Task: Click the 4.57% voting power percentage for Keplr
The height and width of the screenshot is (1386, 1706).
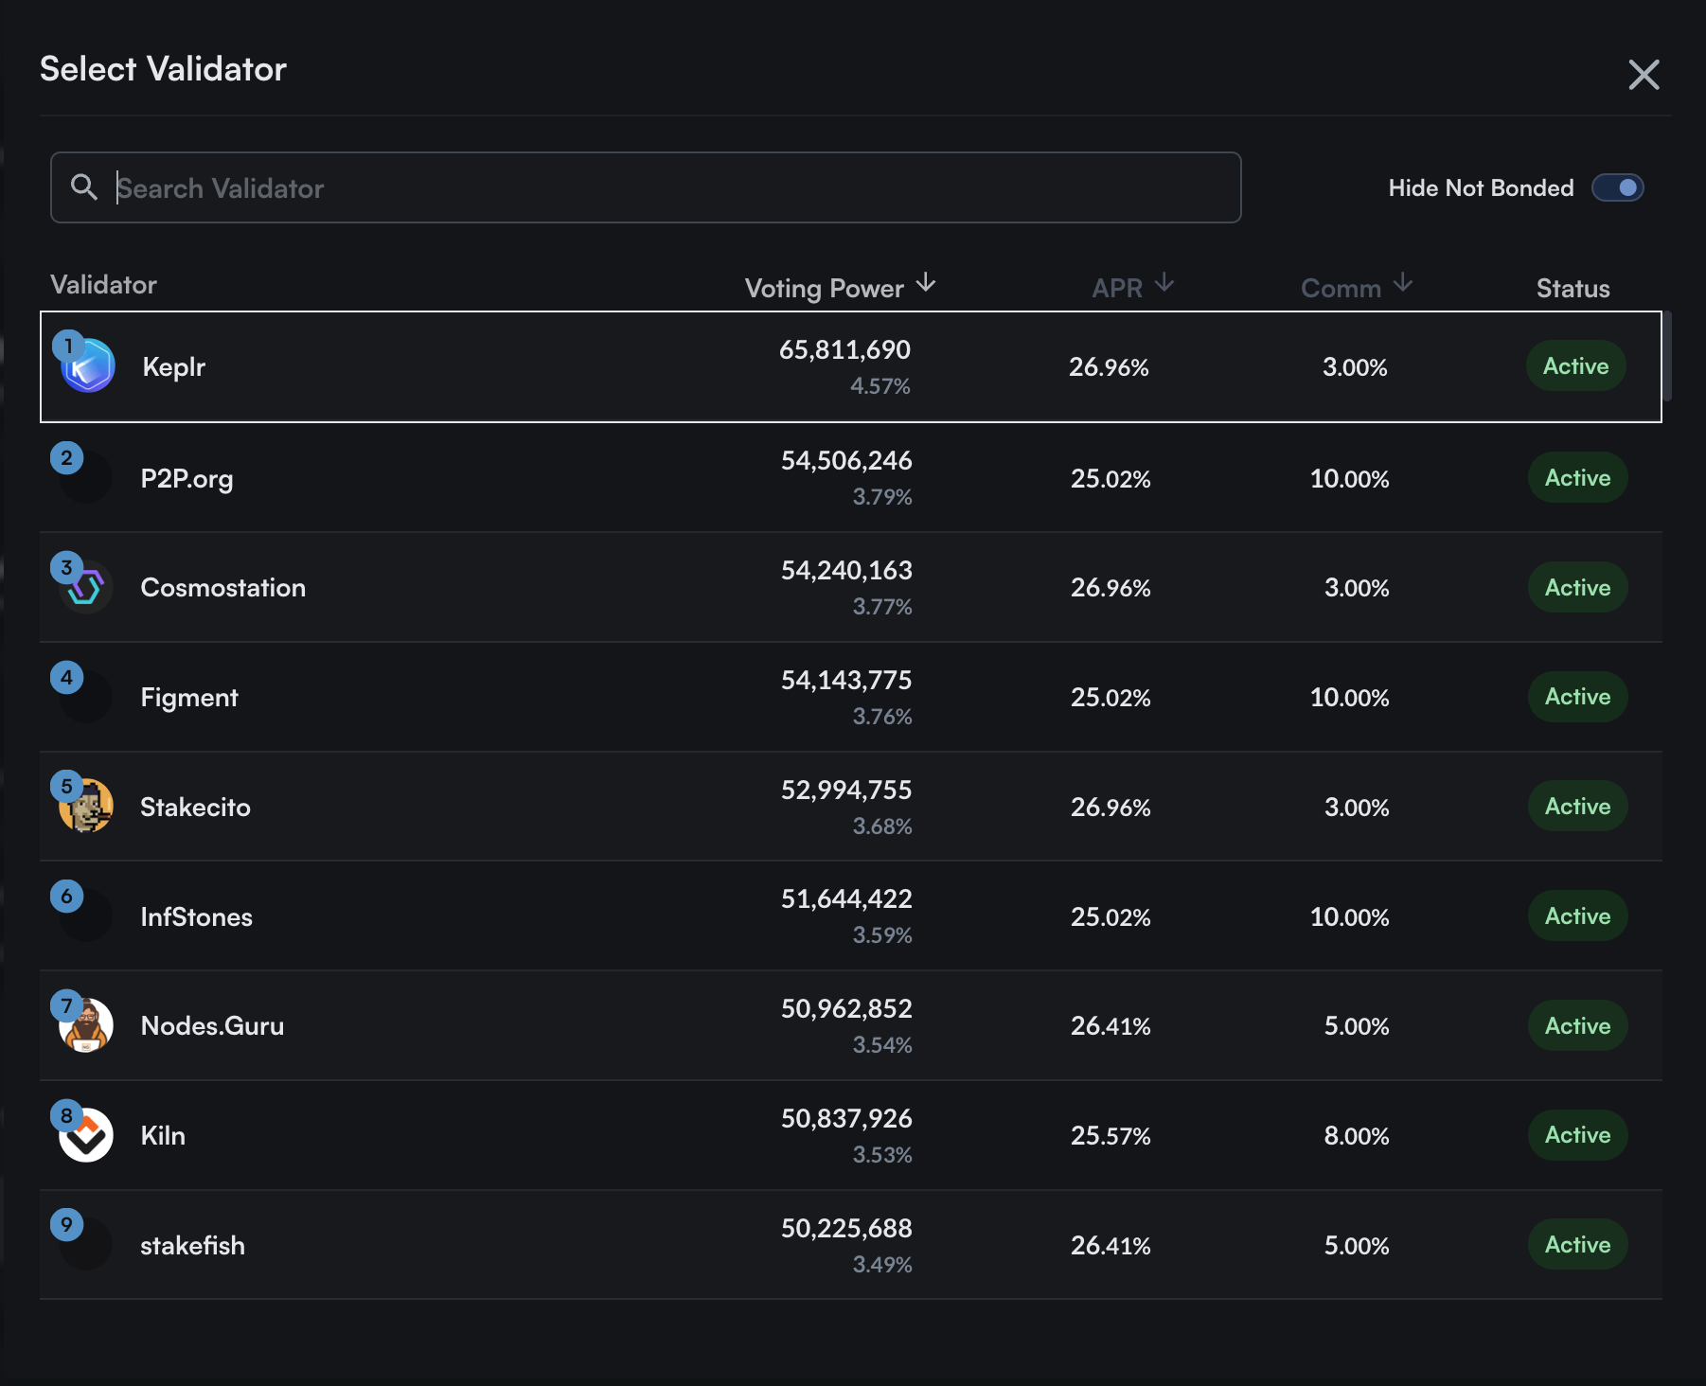Action: pos(880,385)
